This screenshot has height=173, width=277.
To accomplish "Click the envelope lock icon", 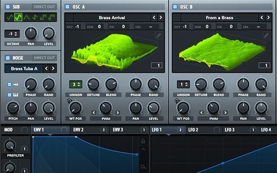I will click(x=143, y=141).
